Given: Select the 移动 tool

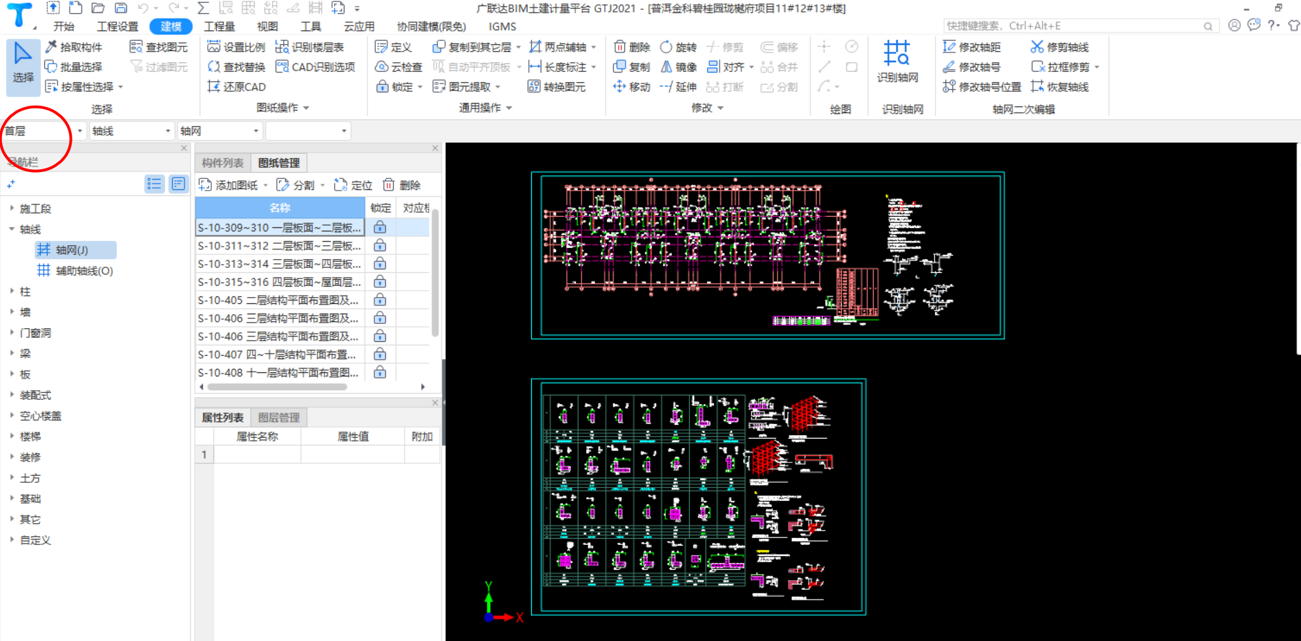Looking at the screenshot, I should (632, 87).
